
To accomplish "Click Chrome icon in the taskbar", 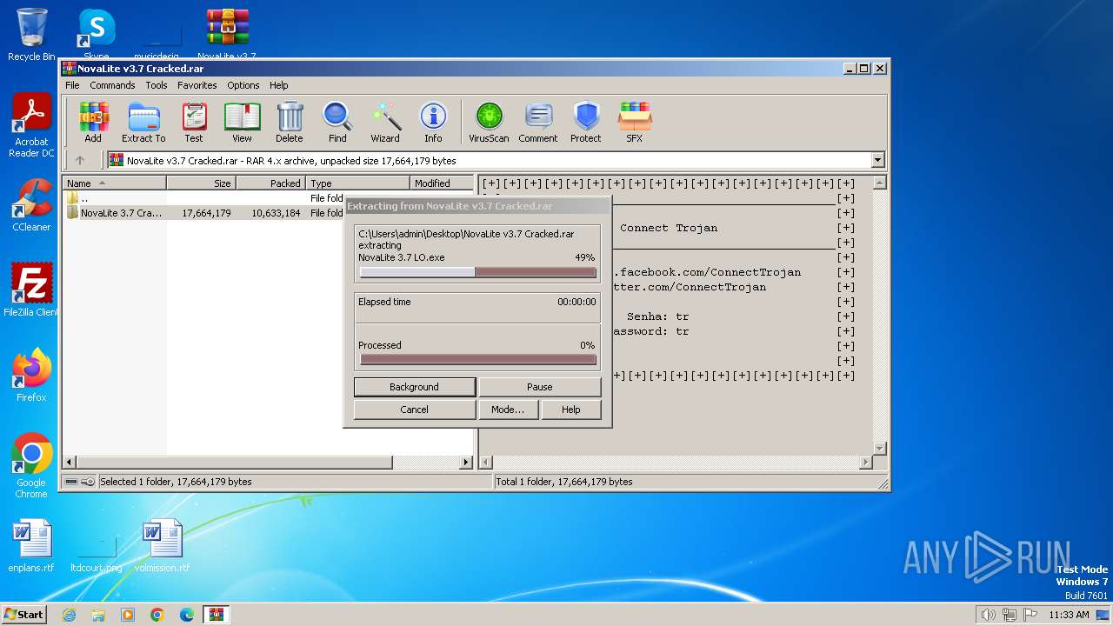I will pos(157,615).
